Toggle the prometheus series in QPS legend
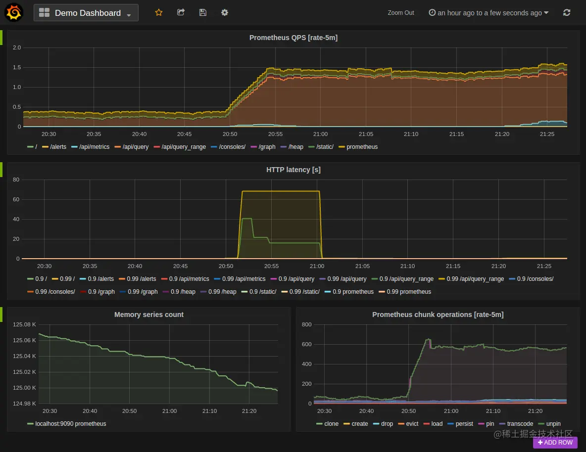This screenshot has width=586, height=452. [x=362, y=147]
